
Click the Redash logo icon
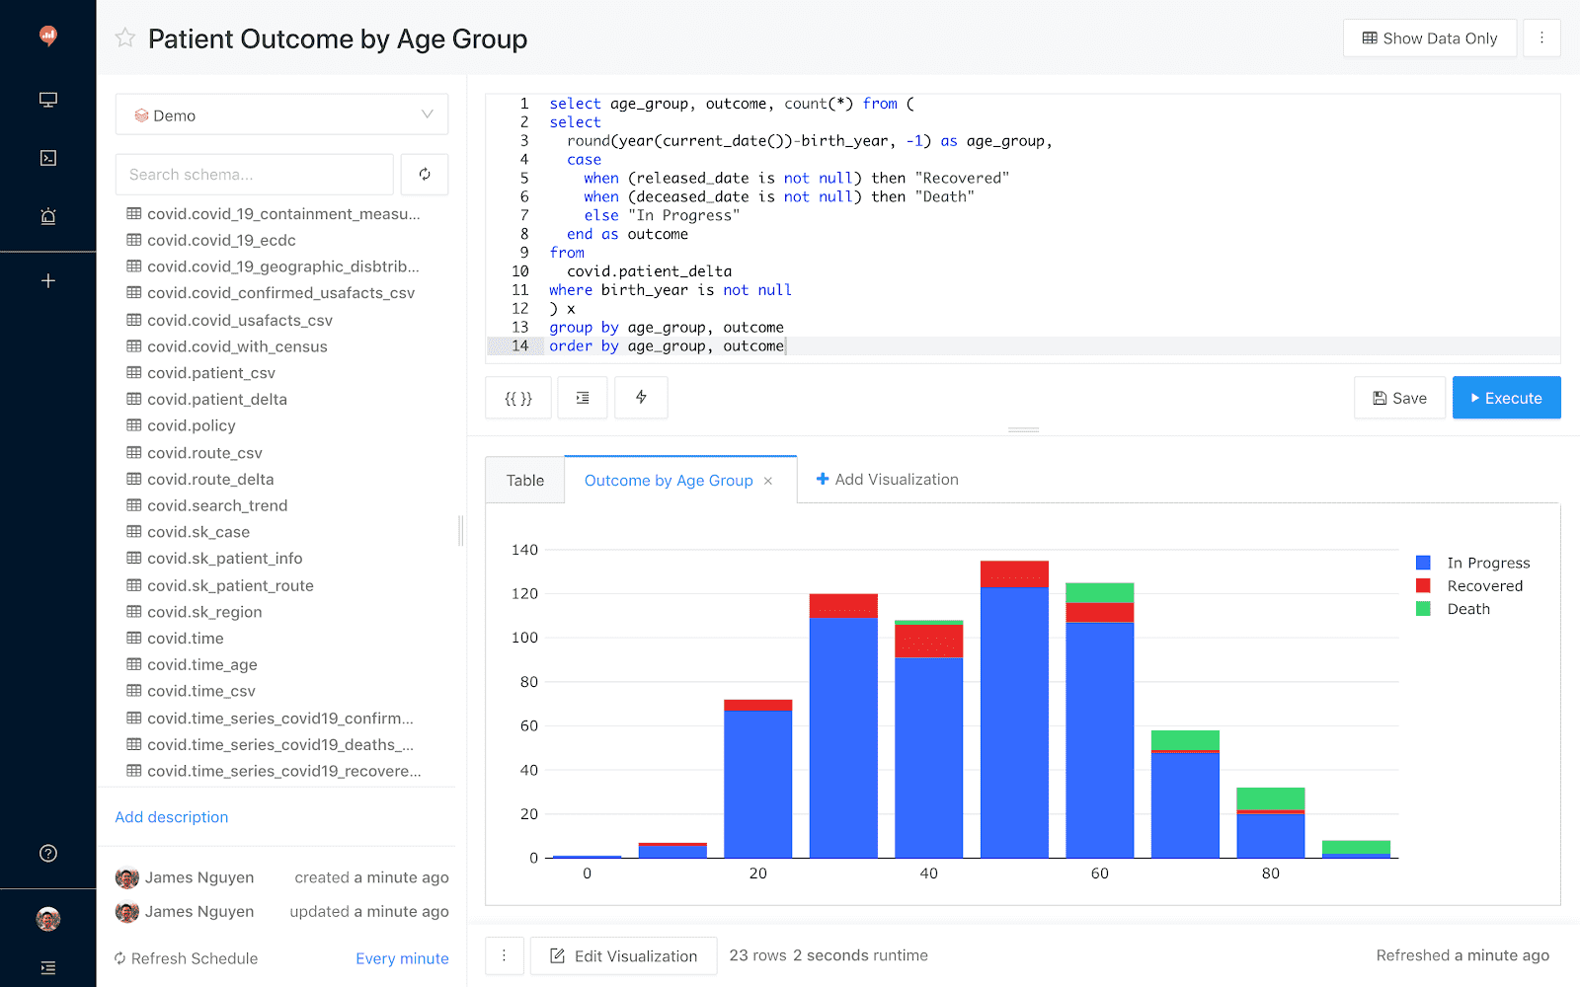click(x=47, y=37)
